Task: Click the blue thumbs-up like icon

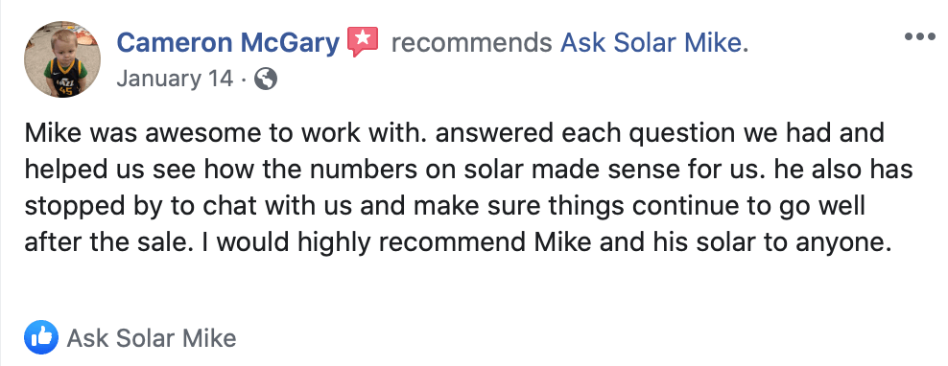Action: click(x=41, y=337)
